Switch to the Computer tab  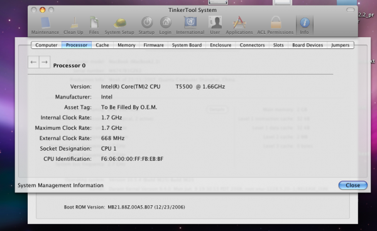(x=46, y=45)
